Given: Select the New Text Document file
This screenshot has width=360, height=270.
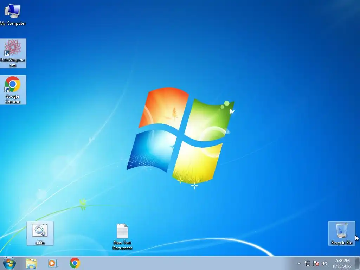Looking at the screenshot, I should [122, 236].
